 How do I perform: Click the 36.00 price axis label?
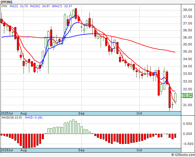[x=188, y=37]
